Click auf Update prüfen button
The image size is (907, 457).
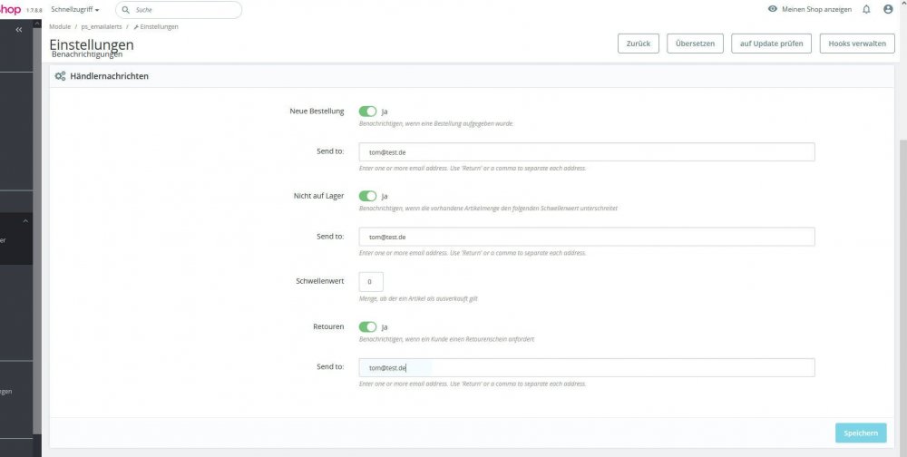pyautogui.click(x=771, y=44)
